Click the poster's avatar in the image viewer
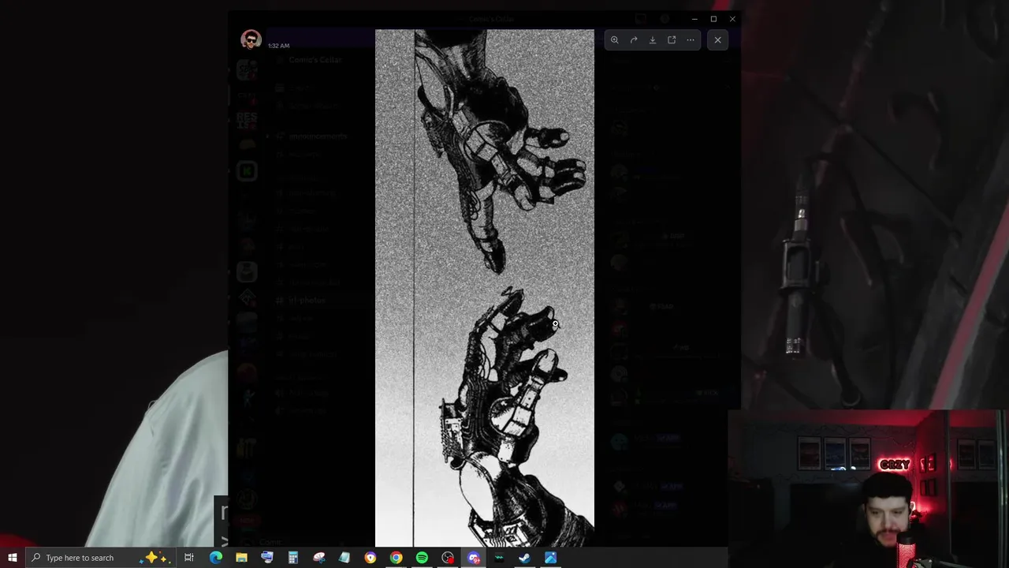Viewport: 1009px width, 568px height. pos(251,40)
